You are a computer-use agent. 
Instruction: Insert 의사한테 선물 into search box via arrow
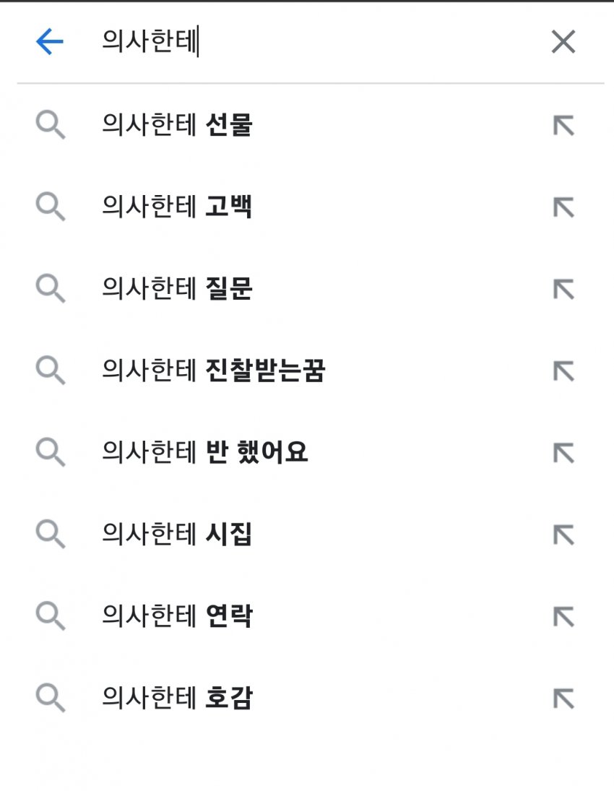563,126
